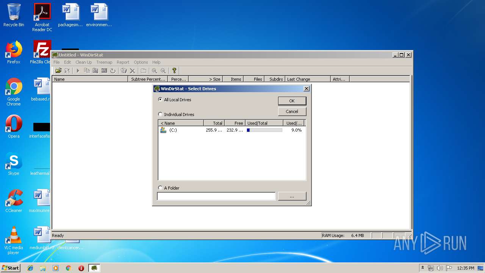Click the Expand (play arrow) toolbar icon
The height and width of the screenshot is (273, 485).
(78, 71)
